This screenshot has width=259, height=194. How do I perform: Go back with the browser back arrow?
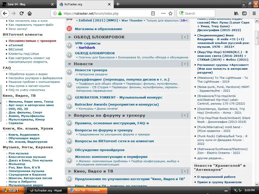(5, 13)
